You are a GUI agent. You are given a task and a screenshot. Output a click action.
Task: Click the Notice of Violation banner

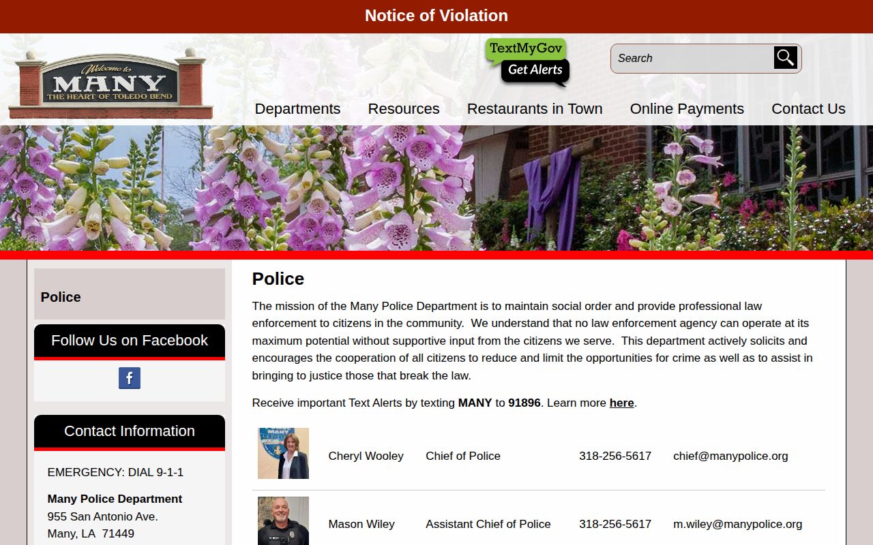coord(436,16)
